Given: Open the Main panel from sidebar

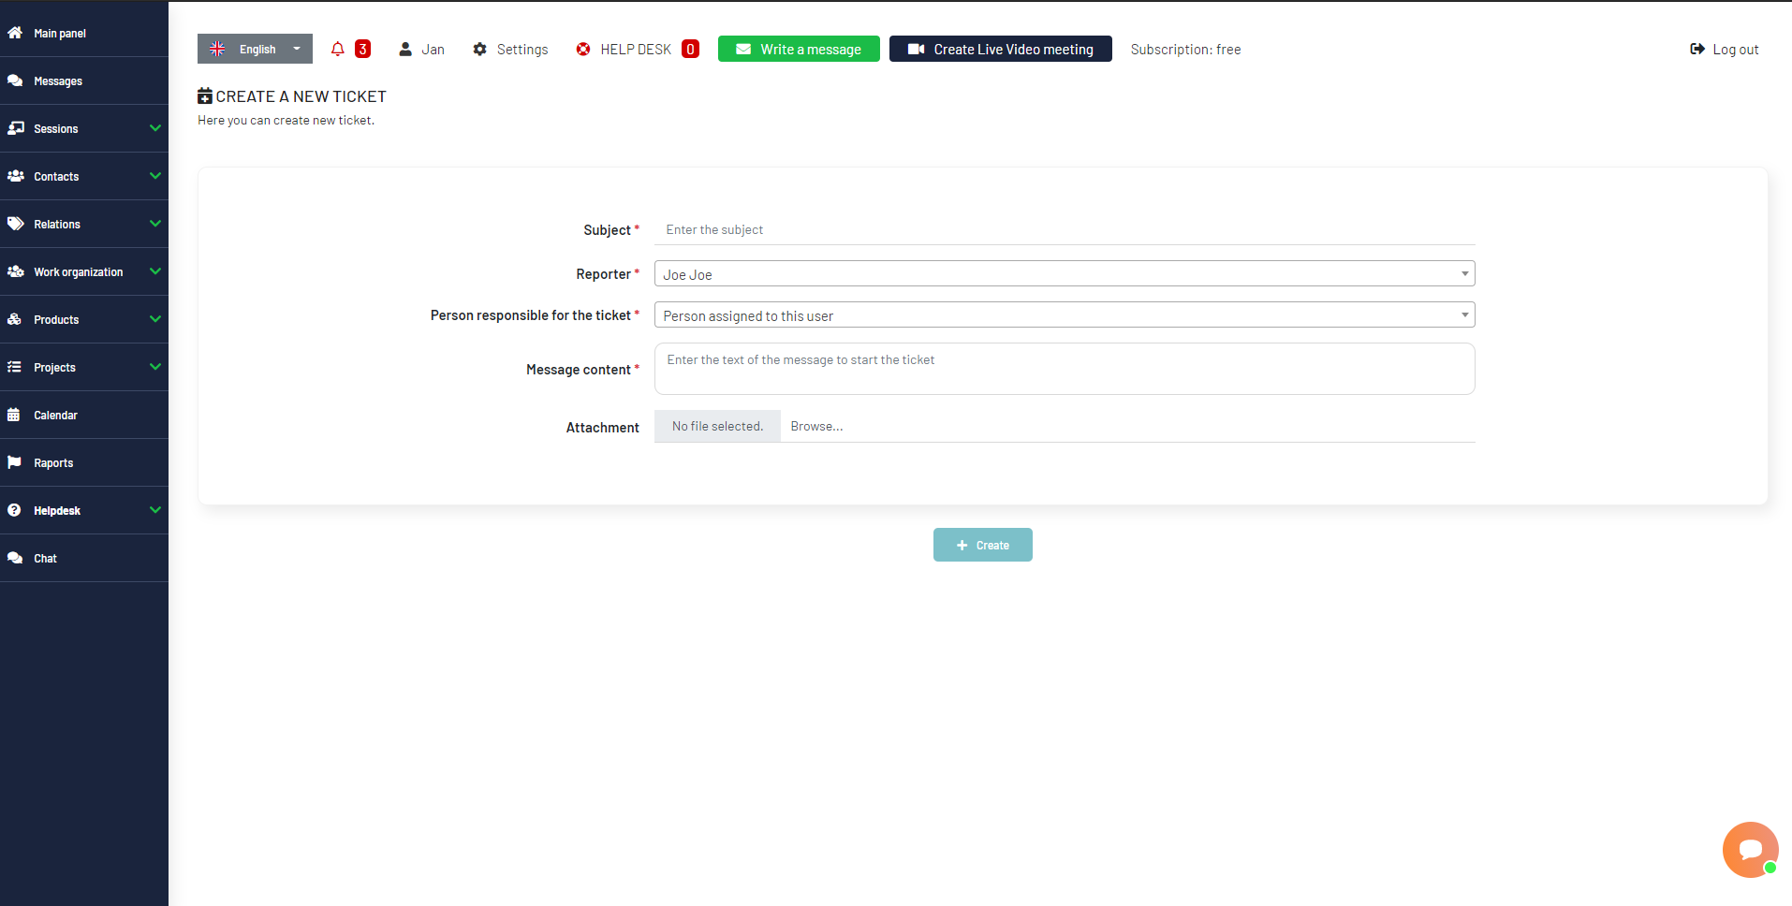Looking at the screenshot, I should [x=59, y=33].
